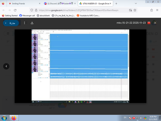Go to the previous file in preview
Screen dimensions: 161x121
tap(6, 66)
